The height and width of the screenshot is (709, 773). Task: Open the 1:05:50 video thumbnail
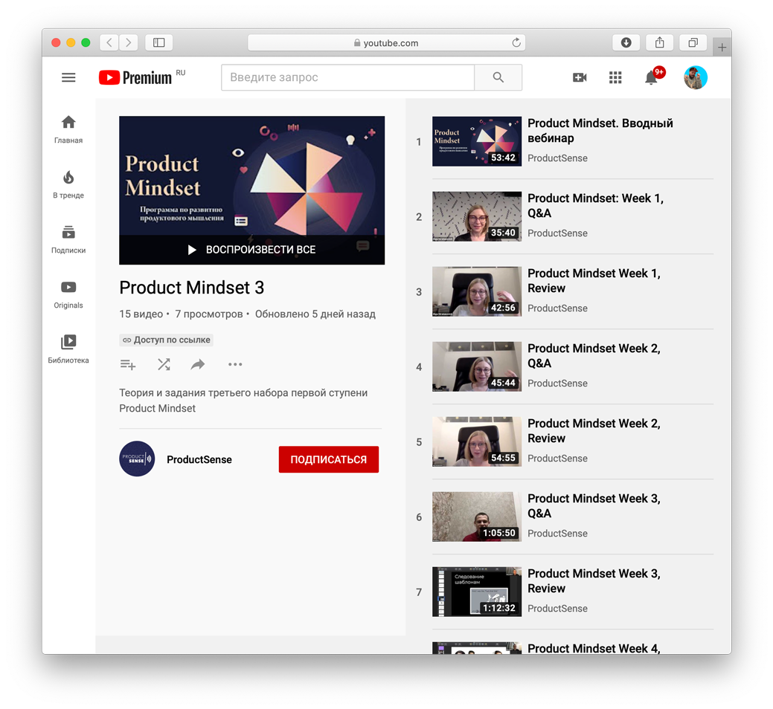[x=477, y=517]
